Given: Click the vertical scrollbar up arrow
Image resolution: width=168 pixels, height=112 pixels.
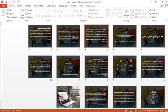Looking at the screenshot, I should 1,24.
